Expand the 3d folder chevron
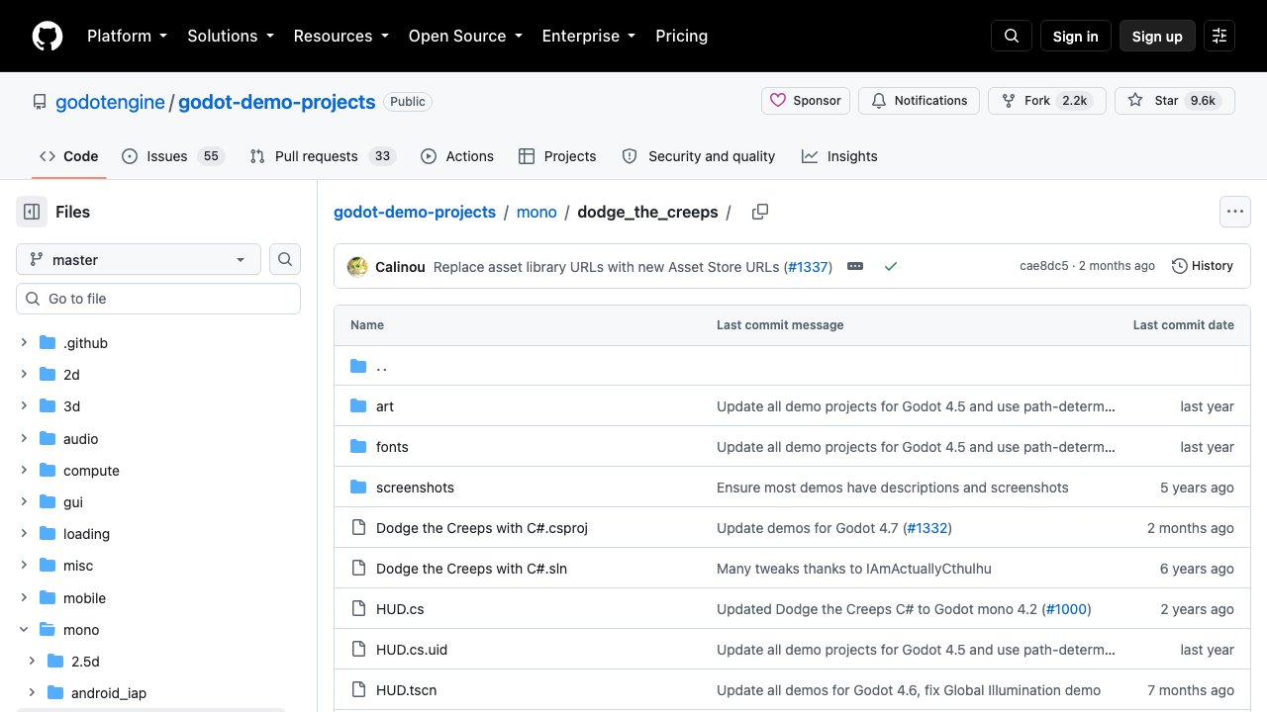The image size is (1267, 712). (x=24, y=406)
